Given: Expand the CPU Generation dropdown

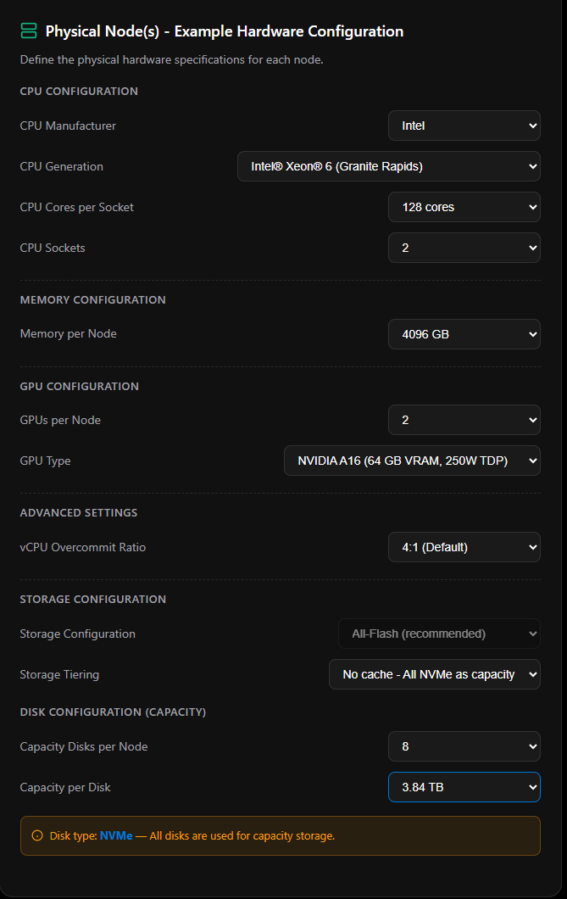Looking at the screenshot, I should [x=388, y=166].
